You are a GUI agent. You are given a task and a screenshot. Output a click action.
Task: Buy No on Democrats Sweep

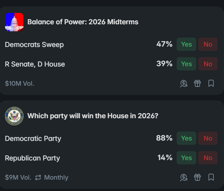coord(208,44)
